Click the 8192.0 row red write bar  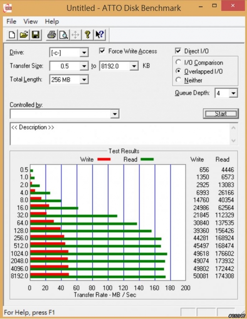pos(49,275)
